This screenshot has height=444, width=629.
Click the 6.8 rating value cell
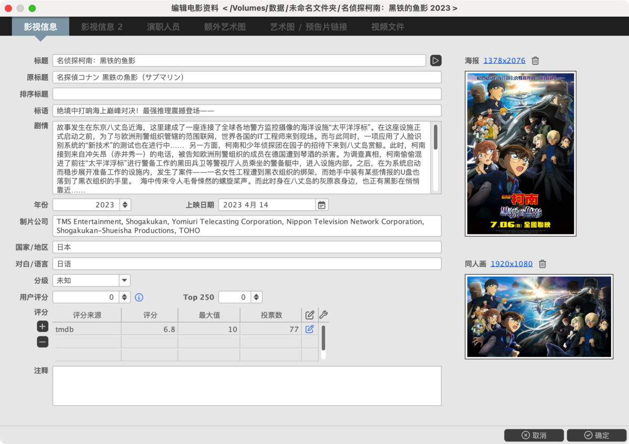[150, 329]
